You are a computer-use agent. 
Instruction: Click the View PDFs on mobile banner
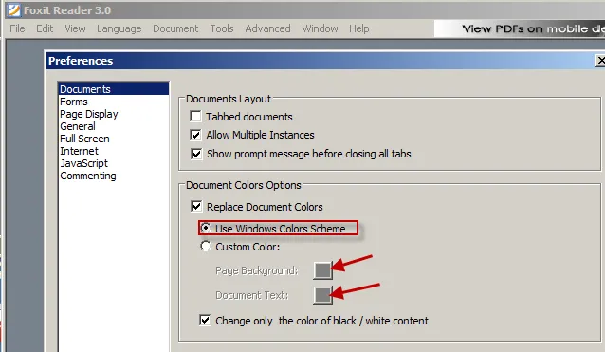coord(520,28)
